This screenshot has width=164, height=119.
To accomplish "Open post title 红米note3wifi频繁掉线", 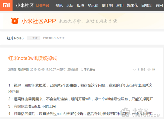I will pyautogui.click(x=33, y=58).
